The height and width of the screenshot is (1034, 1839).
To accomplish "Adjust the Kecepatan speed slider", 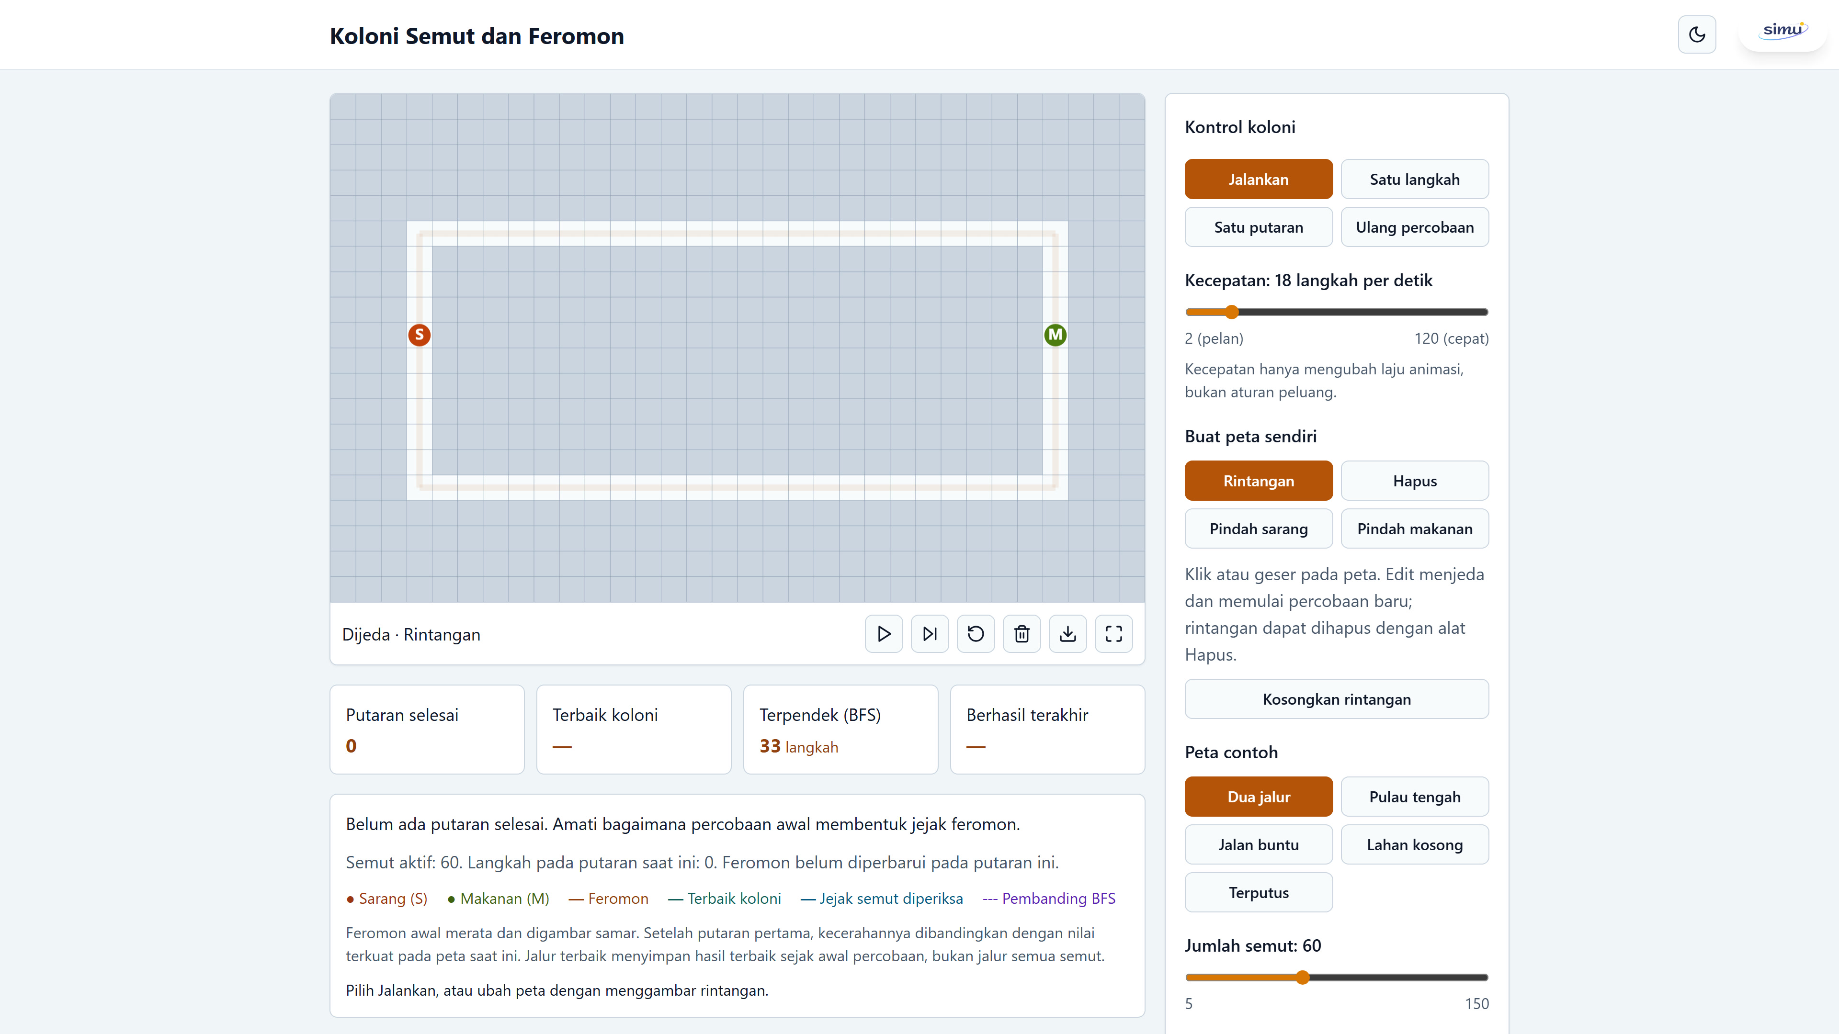I will click(x=1337, y=312).
